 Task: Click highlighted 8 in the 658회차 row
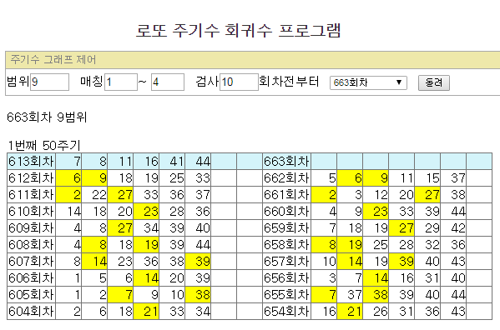point(324,245)
